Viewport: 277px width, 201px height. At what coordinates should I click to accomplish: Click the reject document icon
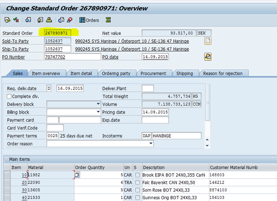click(69, 20)
